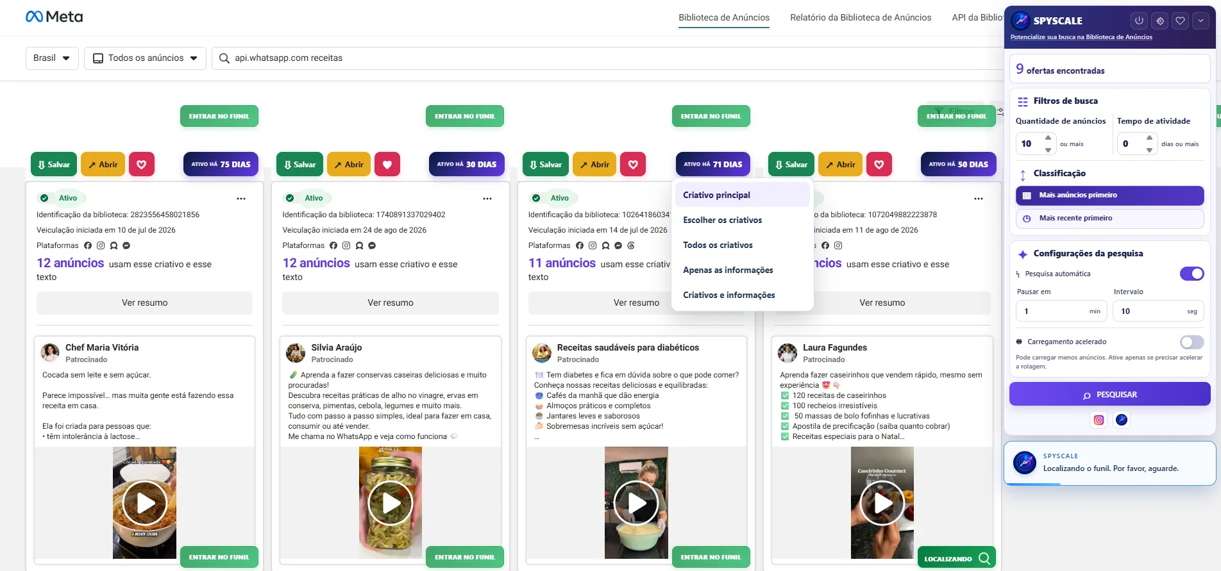Image resolution: width=1221 pixels, height=571 pixels.
Task: Favorite the Receitas saudáveis ad with heart button
Action: (633, 165)
